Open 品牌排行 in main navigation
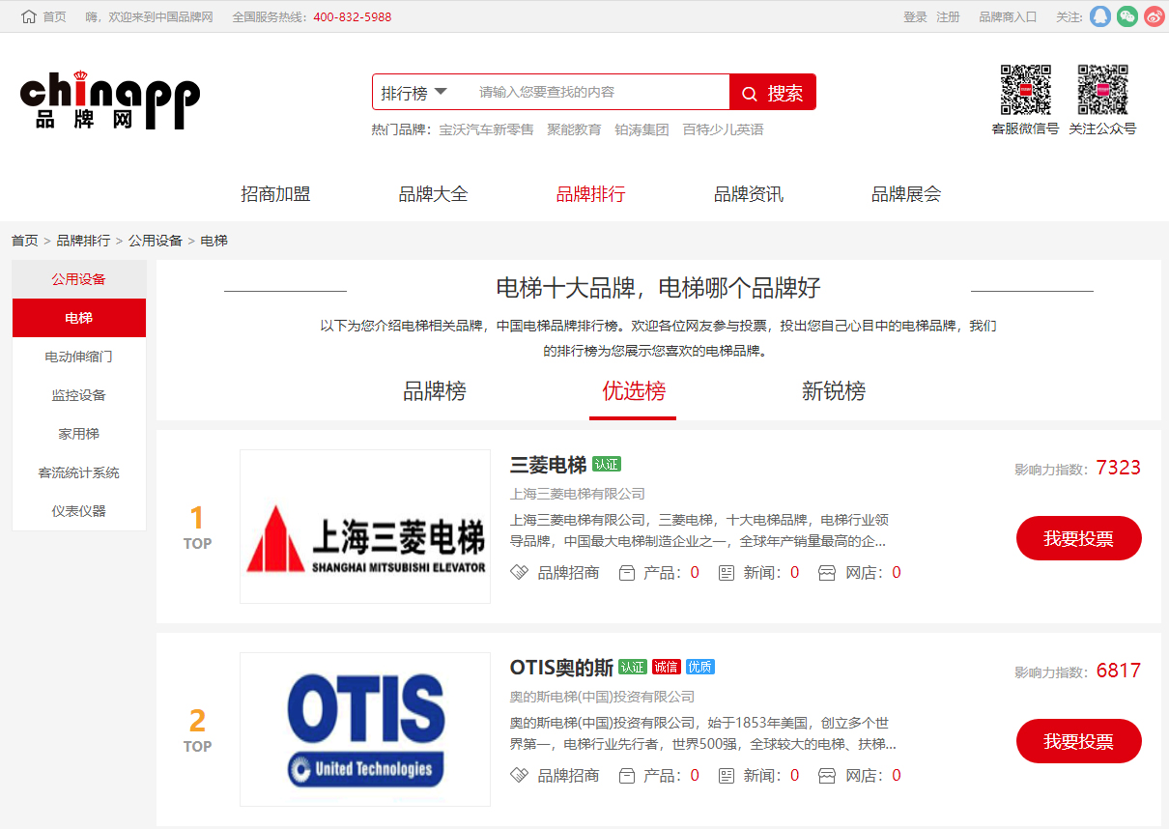 590,194
